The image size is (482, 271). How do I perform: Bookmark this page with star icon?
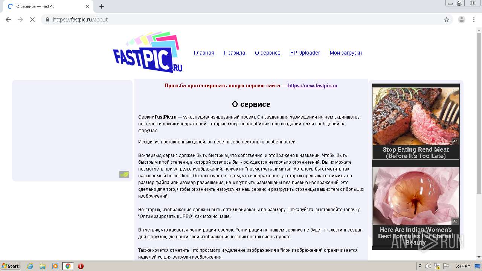point(447,20)
